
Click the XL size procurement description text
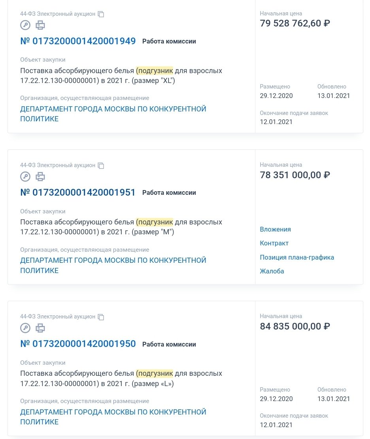121,75
